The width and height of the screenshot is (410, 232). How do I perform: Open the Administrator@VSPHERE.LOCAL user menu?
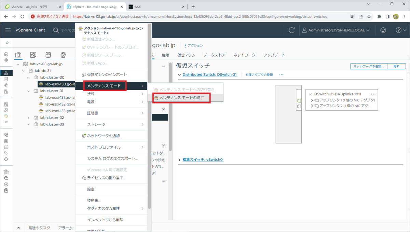click(336, 30)
